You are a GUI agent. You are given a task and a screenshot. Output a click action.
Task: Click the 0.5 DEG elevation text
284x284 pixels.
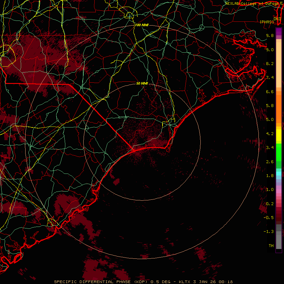(x=161, y=282)
